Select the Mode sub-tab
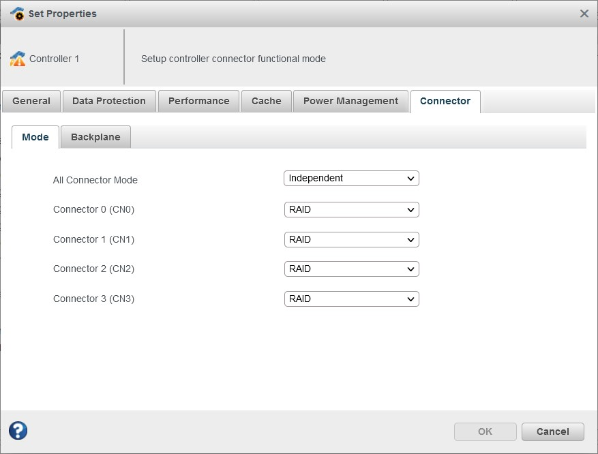Viewport: 598px width, 454px height. [x=35, y=137]
